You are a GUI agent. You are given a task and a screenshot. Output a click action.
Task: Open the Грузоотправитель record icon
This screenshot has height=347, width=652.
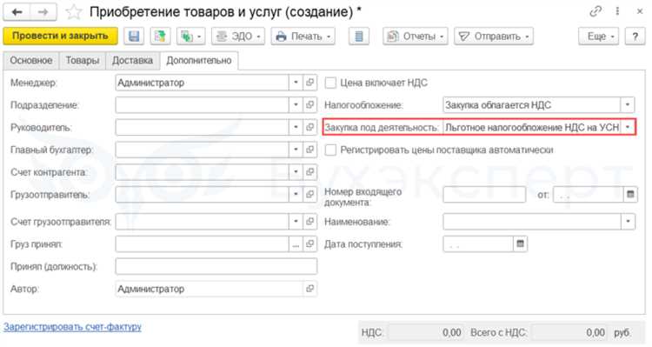point(309,194)
